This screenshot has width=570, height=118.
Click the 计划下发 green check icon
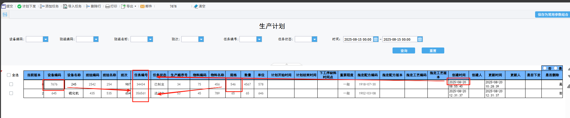(x=19, y=6)
